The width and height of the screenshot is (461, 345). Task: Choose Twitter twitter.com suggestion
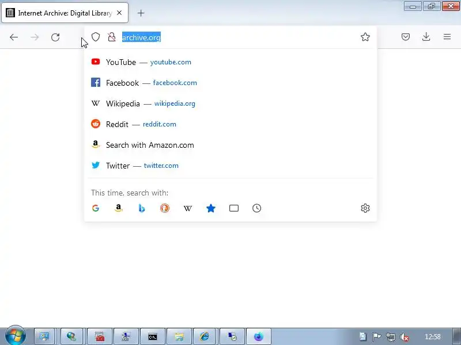click(231, 166)
